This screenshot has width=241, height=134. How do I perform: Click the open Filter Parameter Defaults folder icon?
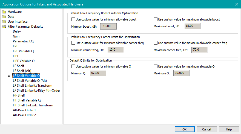4,27
